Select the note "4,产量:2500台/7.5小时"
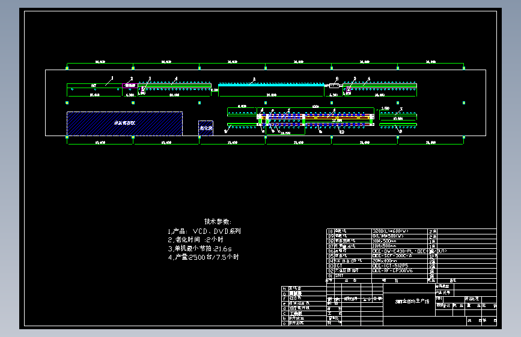The image size is (521, 337). click(x=203, y=257)
